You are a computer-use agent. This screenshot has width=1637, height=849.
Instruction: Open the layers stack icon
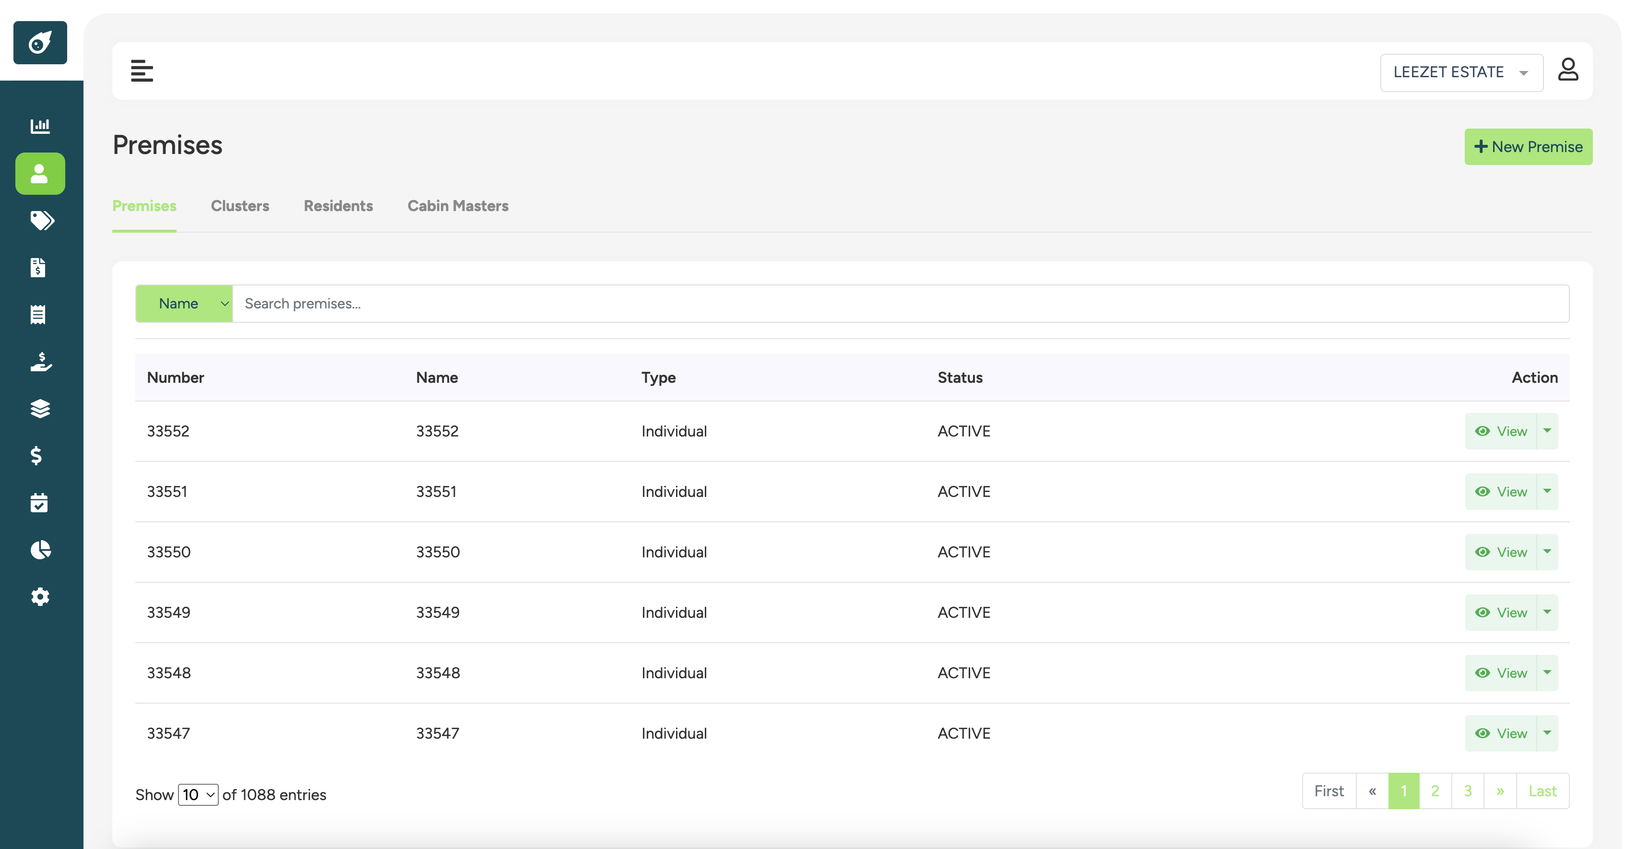[40, 409]
